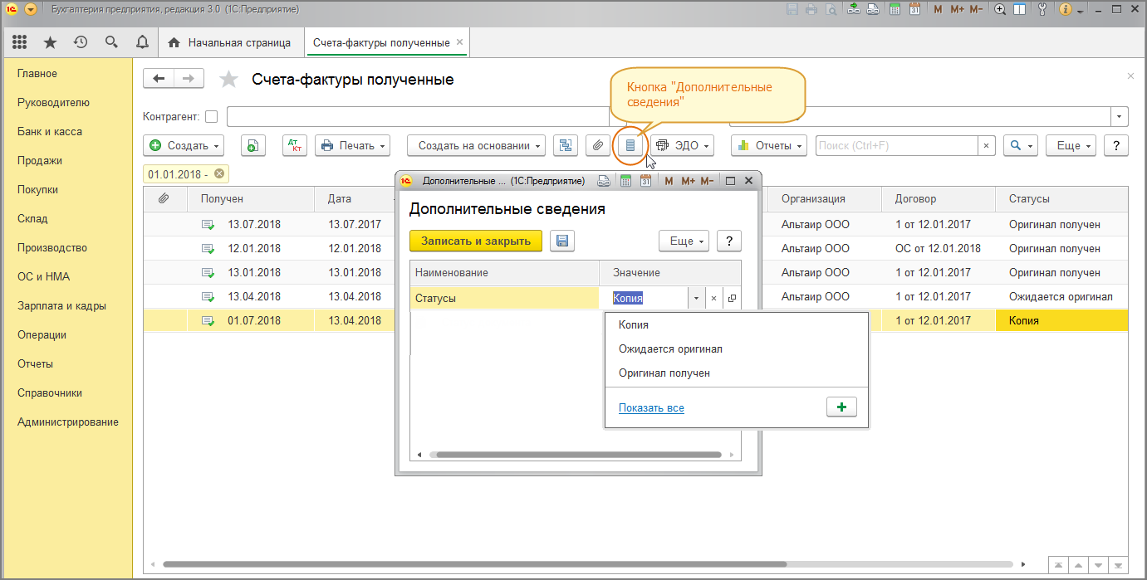This screenshot has width=1147, height=580.
Task: Open dialog help question mark button
Action: coord(729,241)
